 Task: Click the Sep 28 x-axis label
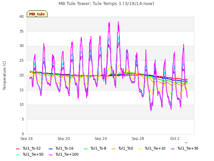(138, 139)
